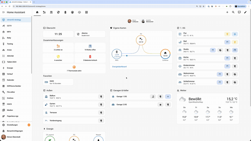The width and height of the screenshot is (251, 141).
Task: Click the Netz grid energy node
Action: (117, 54)
